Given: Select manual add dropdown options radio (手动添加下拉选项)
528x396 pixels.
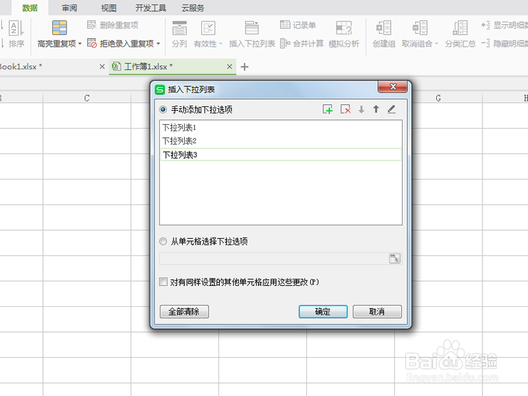Looking at the screenshot, I should [x=163, y=110].
